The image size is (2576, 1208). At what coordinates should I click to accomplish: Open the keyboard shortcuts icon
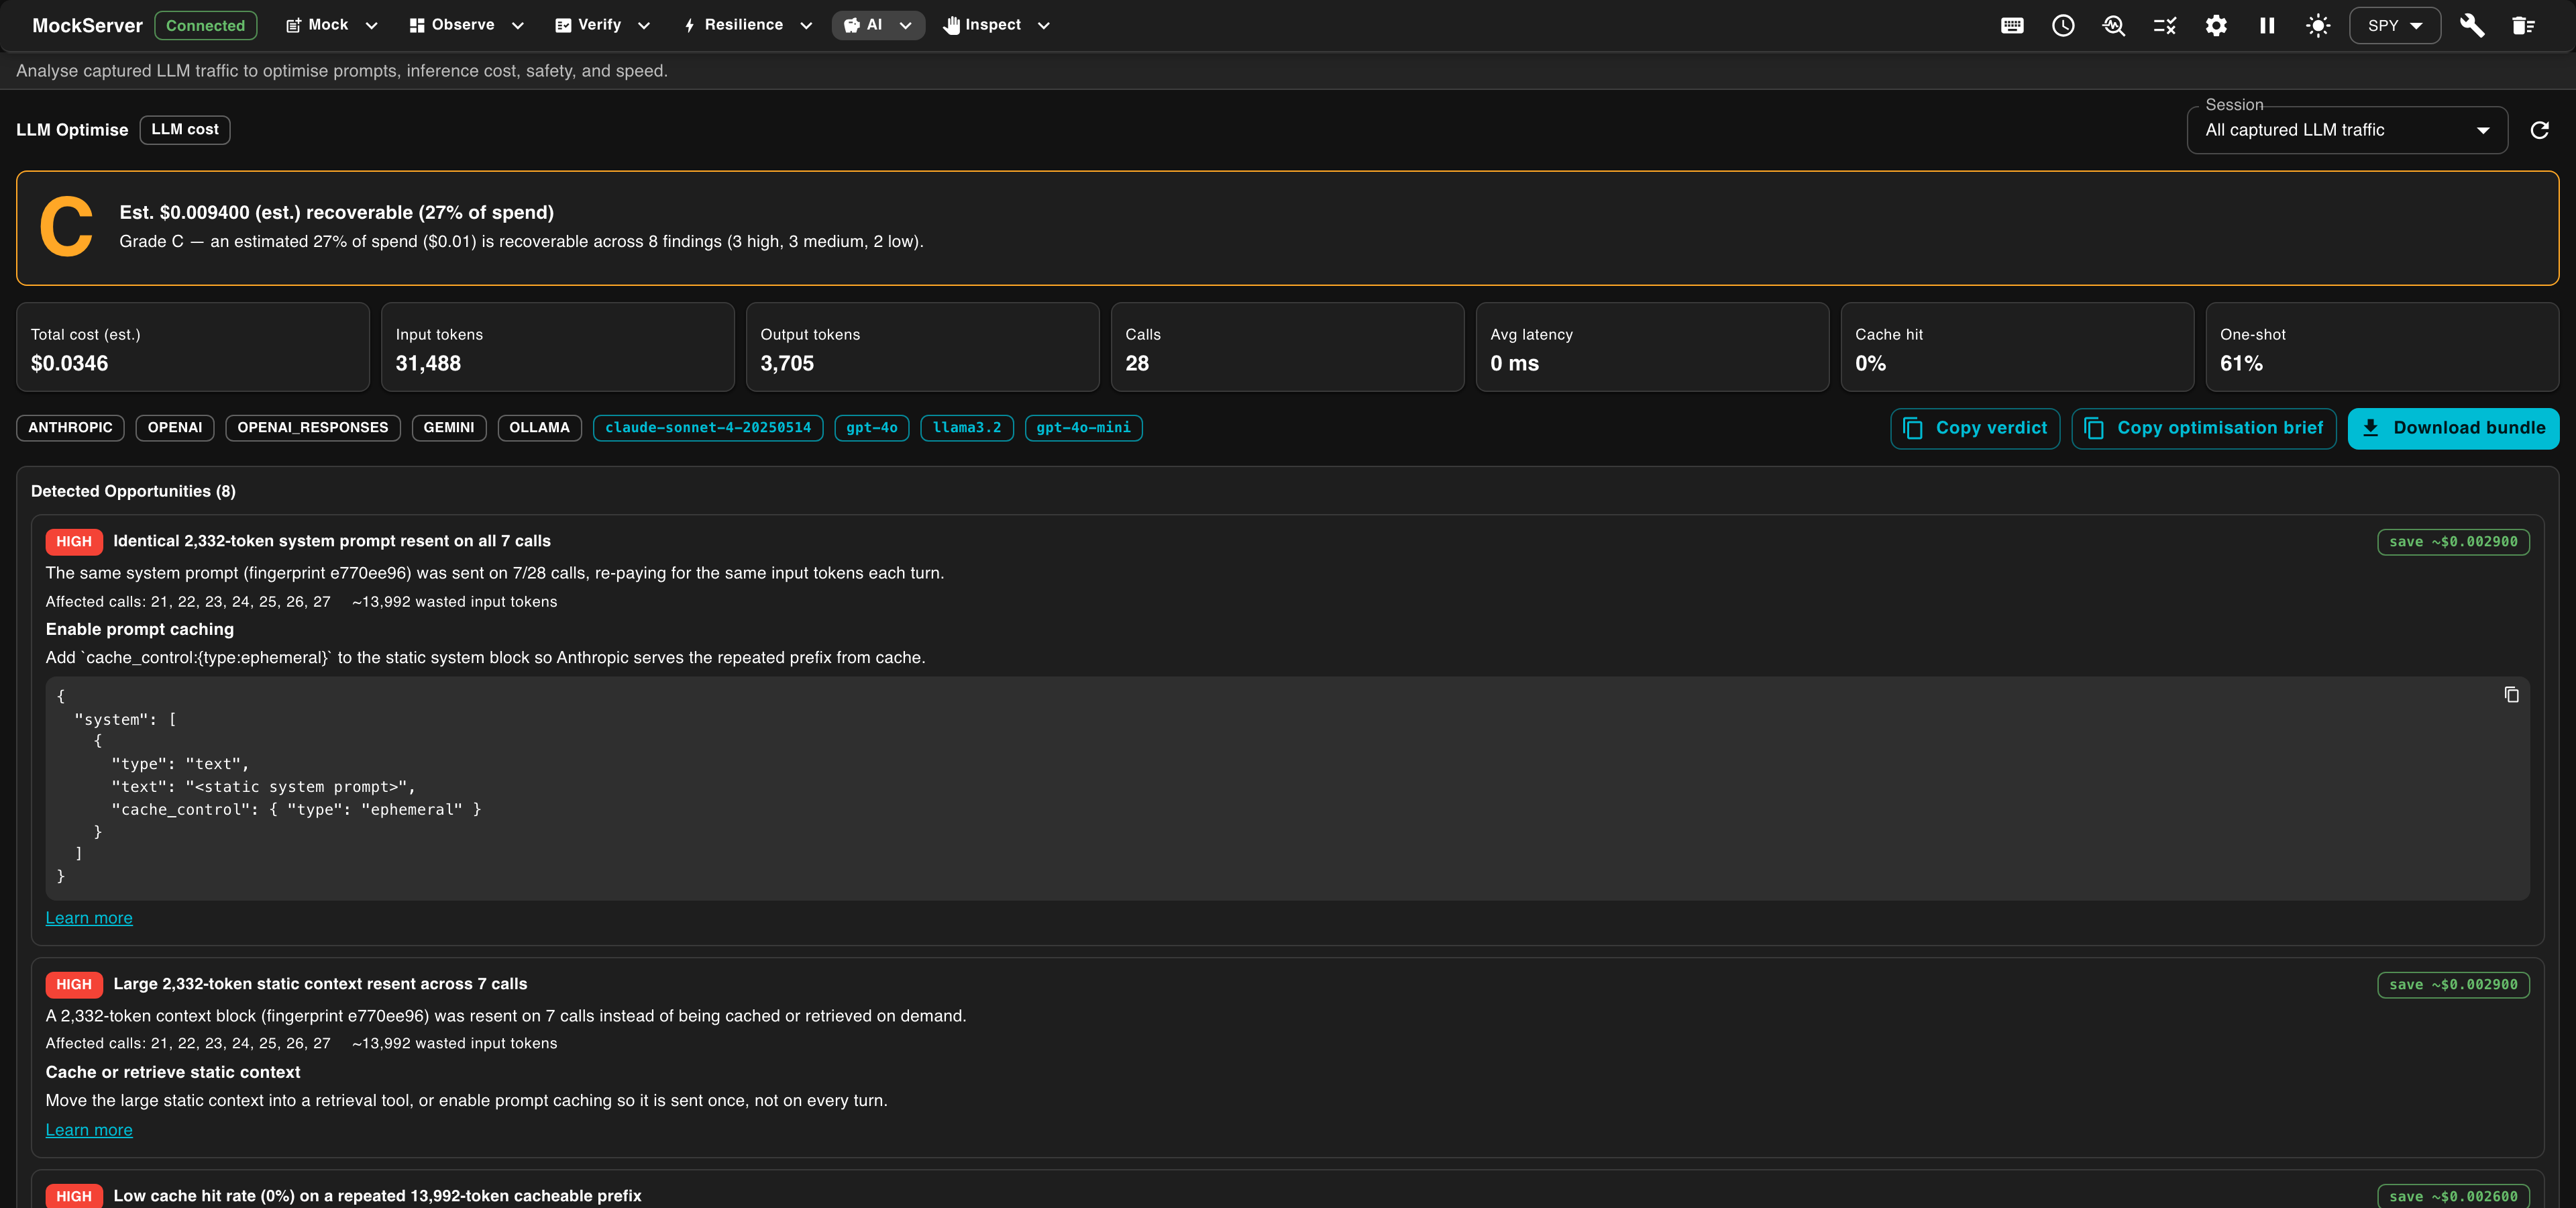click(x=2012, y=26)
